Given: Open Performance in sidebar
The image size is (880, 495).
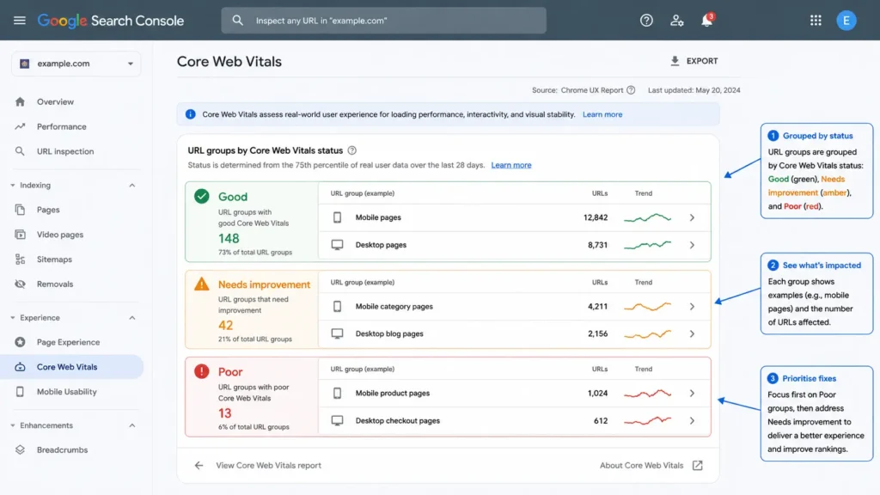Looking at the screenshot, I should [x=62, y=126].
